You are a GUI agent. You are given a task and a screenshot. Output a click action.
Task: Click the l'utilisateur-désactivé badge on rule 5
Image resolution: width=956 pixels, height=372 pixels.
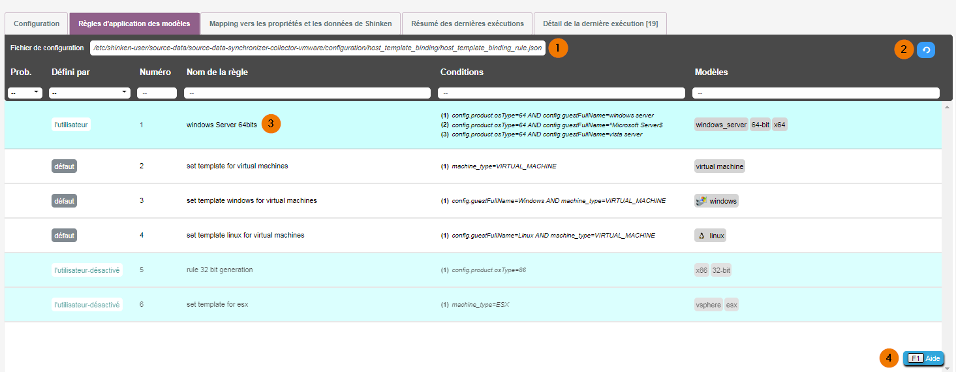pyautogui.click(x=87, y=270)
